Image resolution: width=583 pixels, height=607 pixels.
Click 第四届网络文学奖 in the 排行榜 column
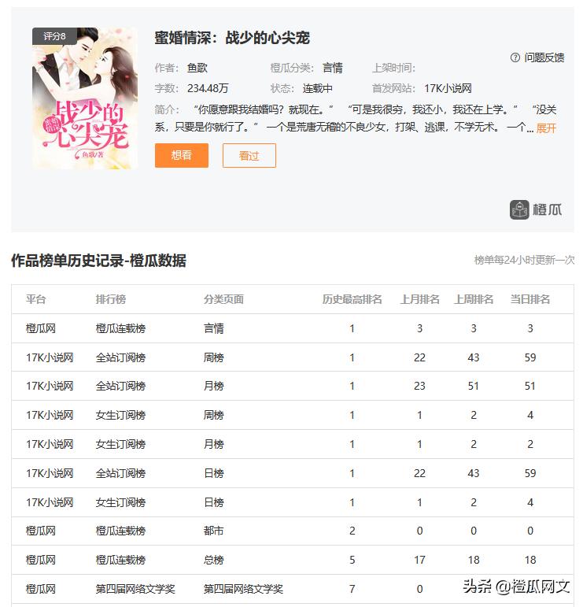coord(135,589)
